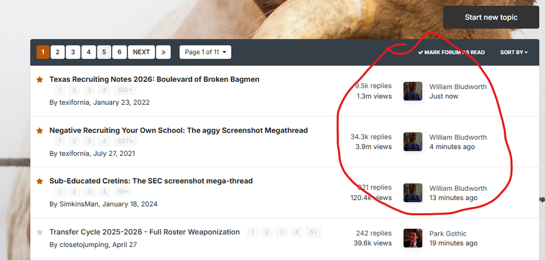
Task: Jump to page 687 of Negative Recruiting thread
Action: tap(125, 141)
